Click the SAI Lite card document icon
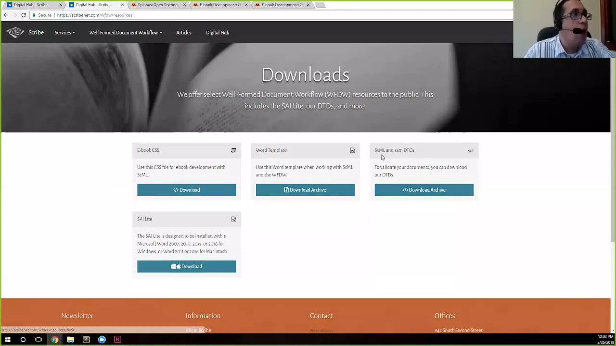 coord(233,219)
